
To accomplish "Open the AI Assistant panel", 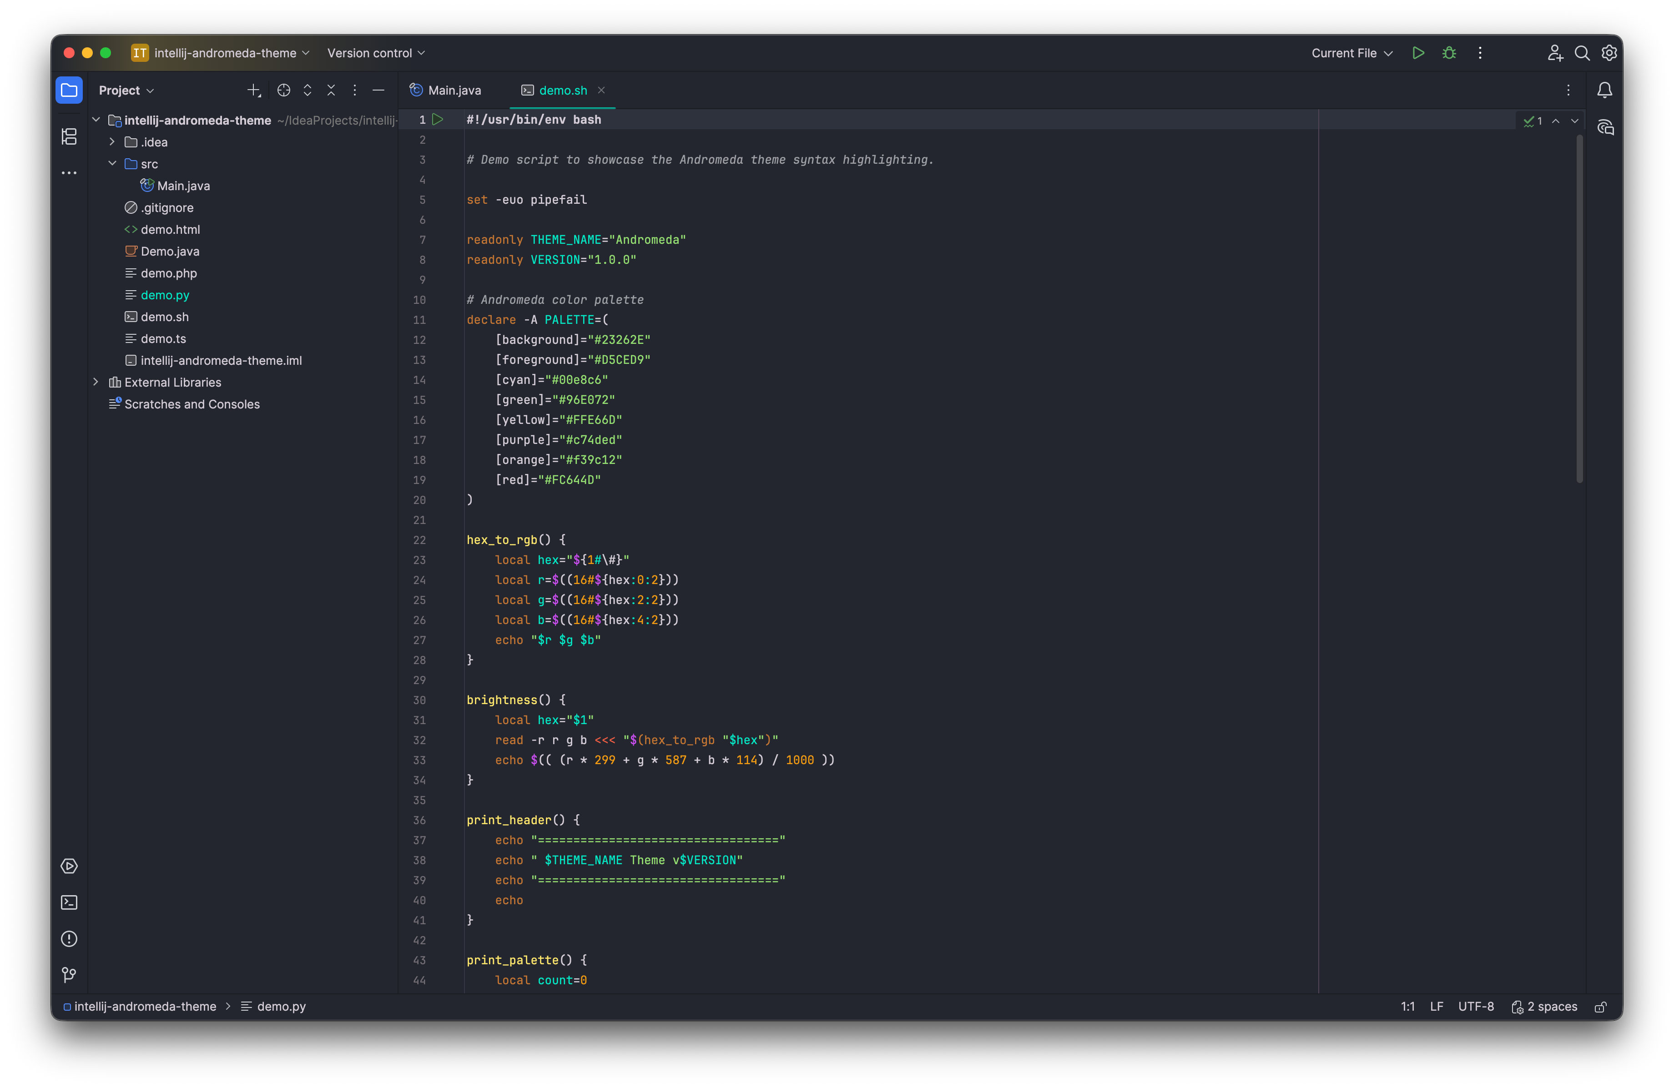I will (x=1607, y=127).
